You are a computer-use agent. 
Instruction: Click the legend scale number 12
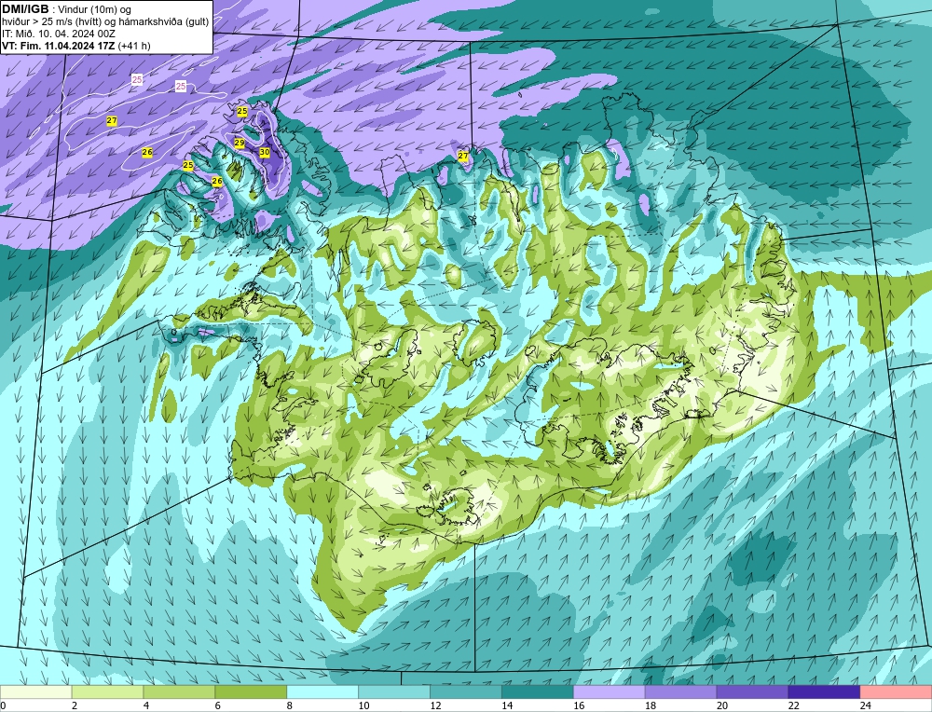[435, 705]
